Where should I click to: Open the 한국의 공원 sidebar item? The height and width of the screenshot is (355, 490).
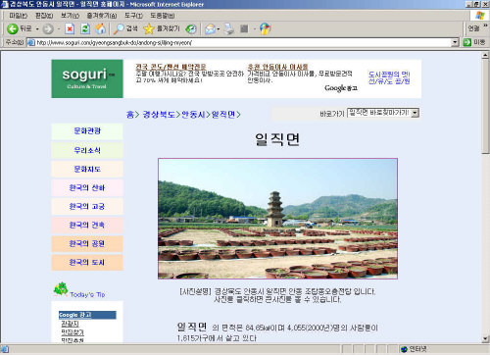[x=87, y=243]
